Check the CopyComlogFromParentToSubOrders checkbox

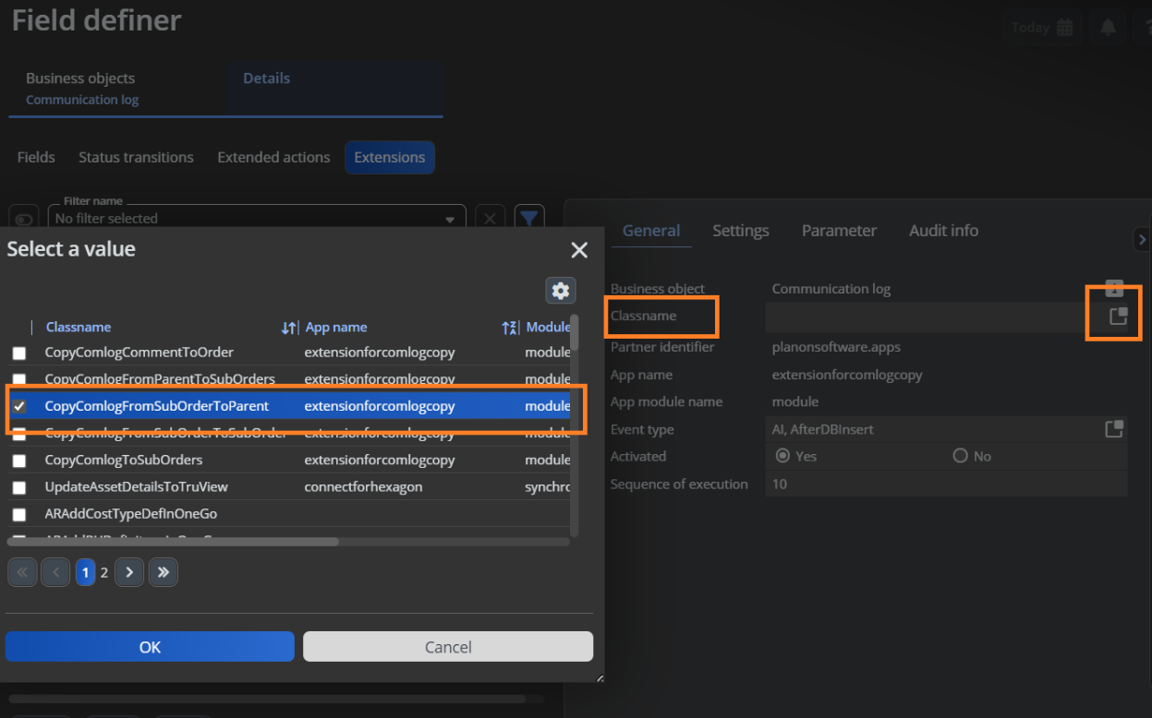19,379
